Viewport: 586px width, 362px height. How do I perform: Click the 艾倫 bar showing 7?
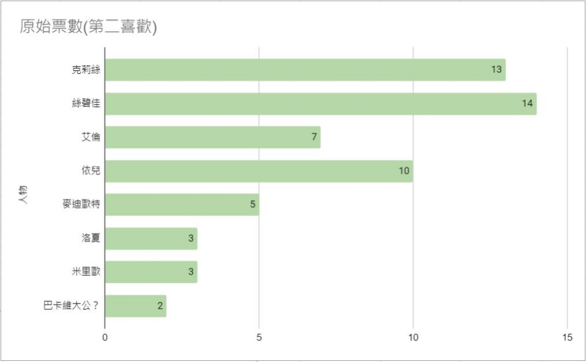point(213,137)
